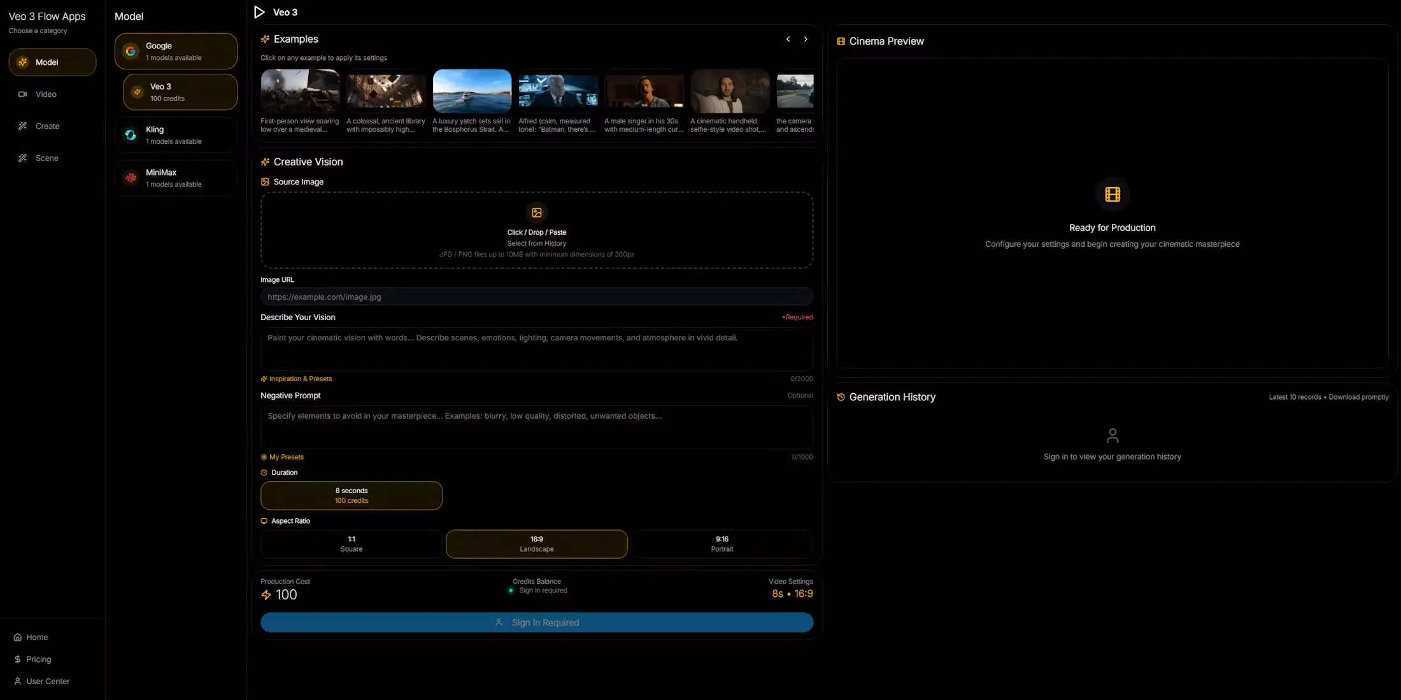Switch to the Scene category
Screen dimensions: 1401x700
point(46,158)
